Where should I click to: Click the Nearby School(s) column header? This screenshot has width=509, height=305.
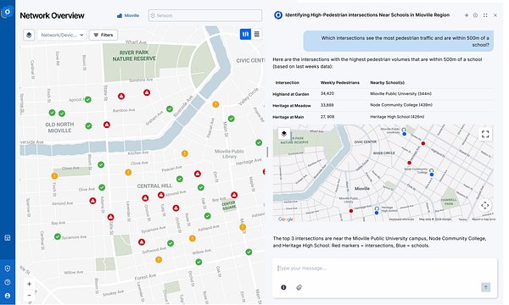(388, 83)
